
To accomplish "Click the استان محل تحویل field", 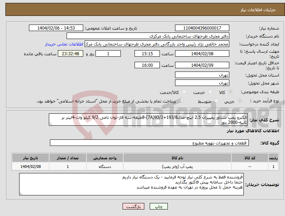I will click(202, 75).
